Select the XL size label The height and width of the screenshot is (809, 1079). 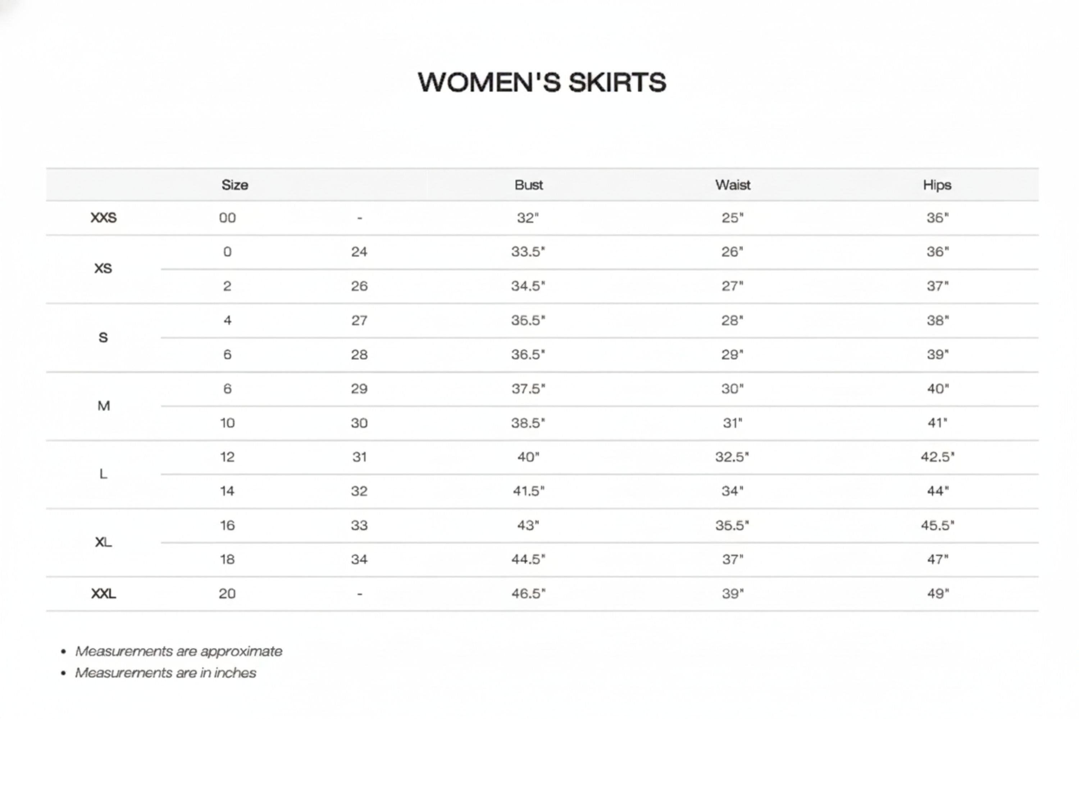pyautogui.click(x=104, y=542)
